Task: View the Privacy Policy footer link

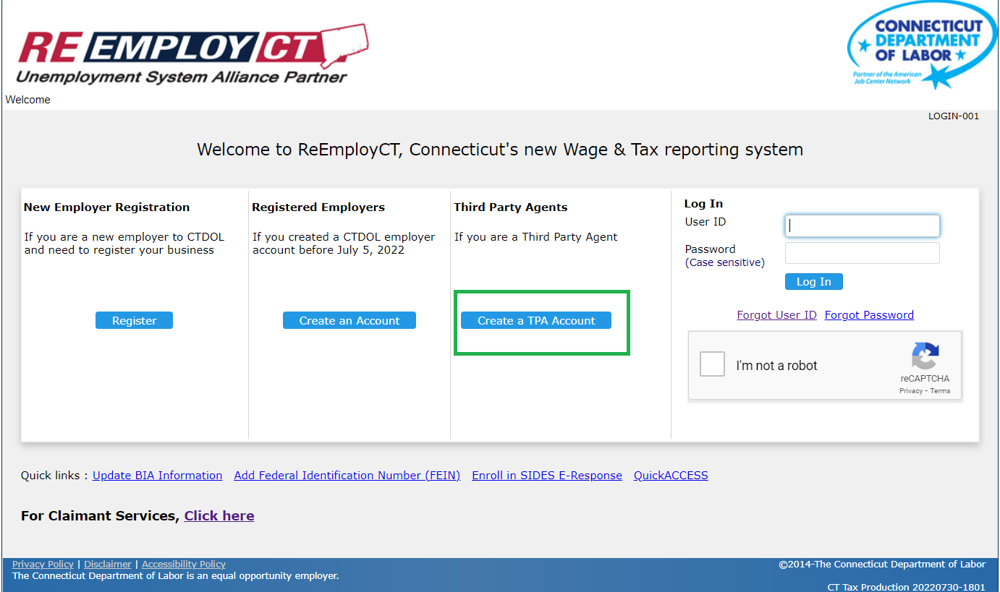Action: [43, 565]
